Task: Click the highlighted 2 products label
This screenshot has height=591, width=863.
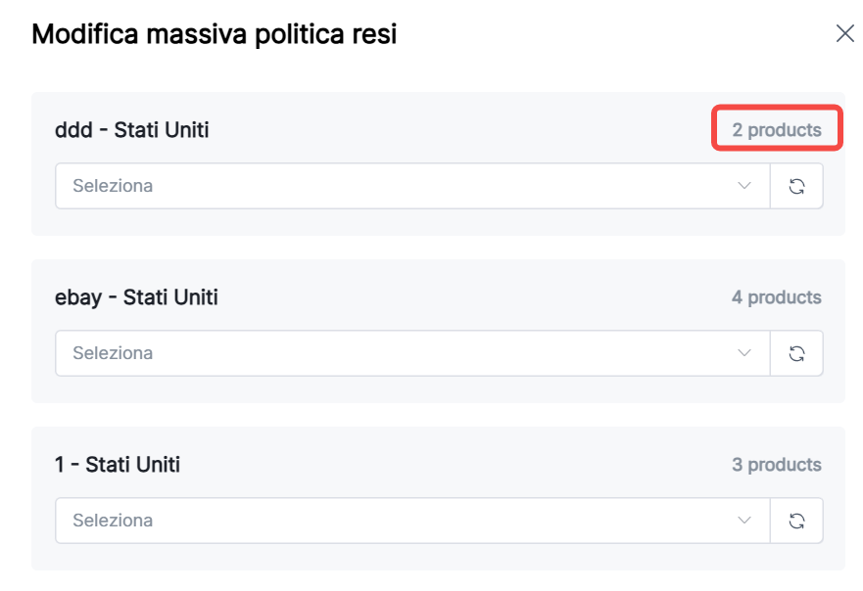Action: click(x=777, y=129)
